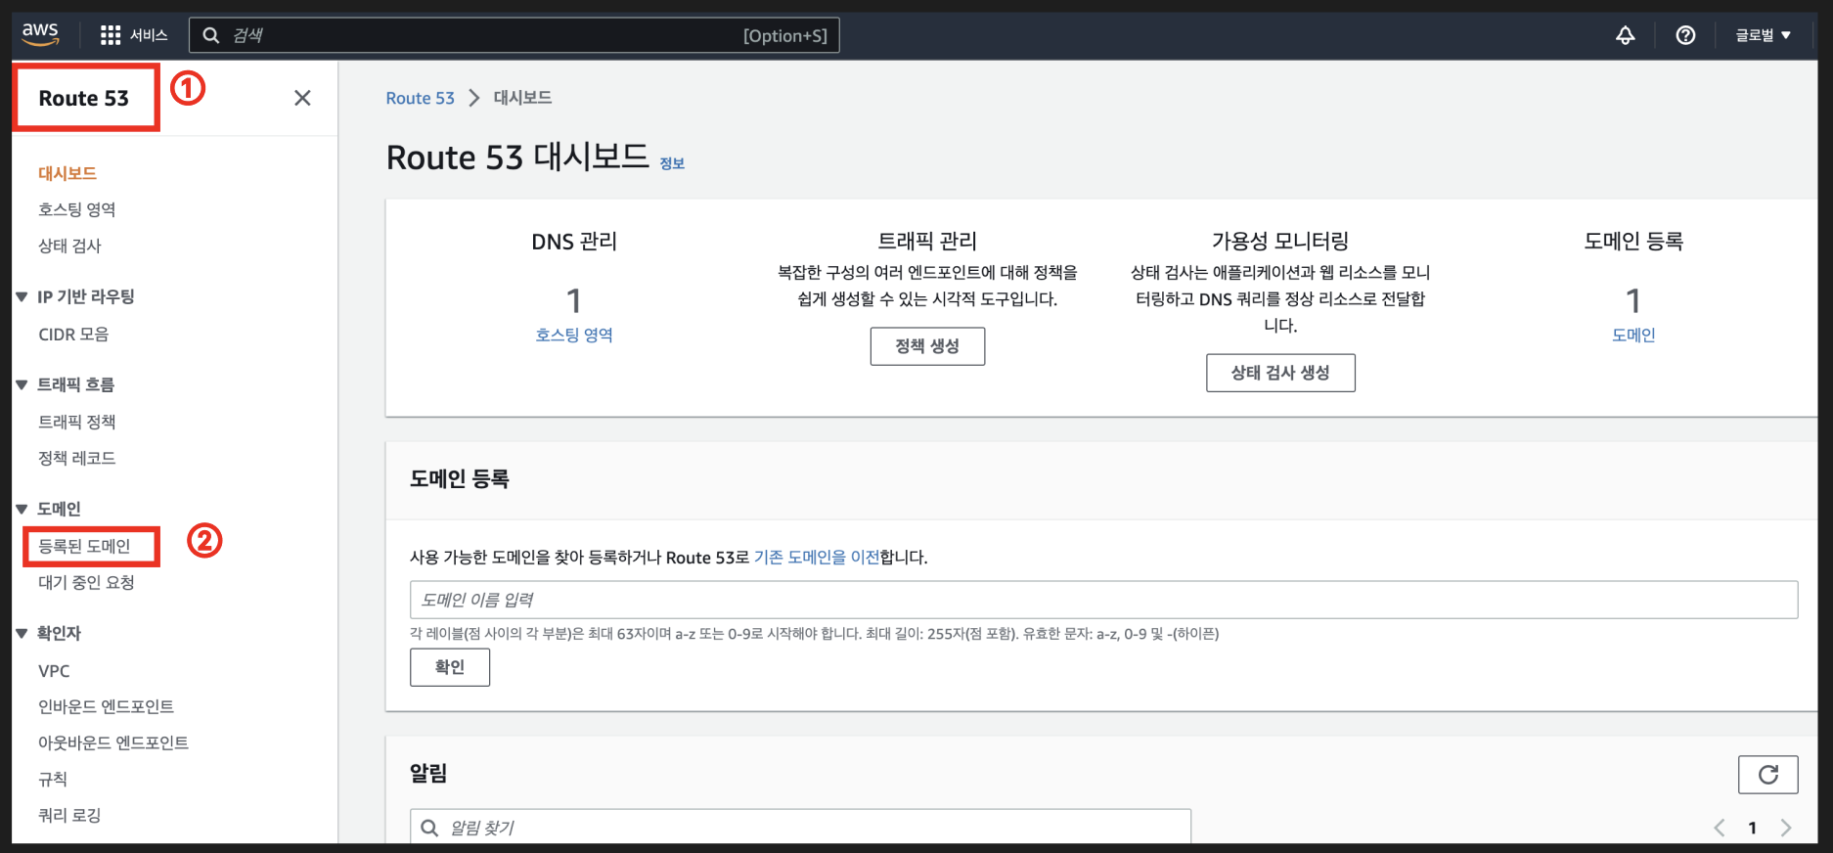This screenshot has width=1833, height=853.
Task: Open the help question mark icon
Action: click(1685, 35)
